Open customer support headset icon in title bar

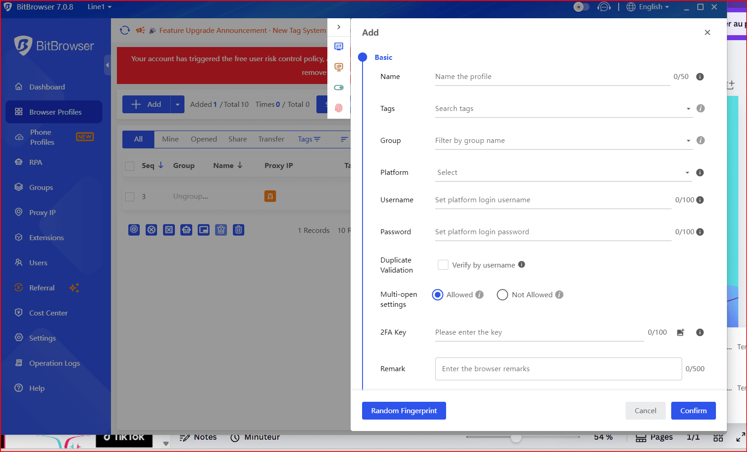click(604, 7)
